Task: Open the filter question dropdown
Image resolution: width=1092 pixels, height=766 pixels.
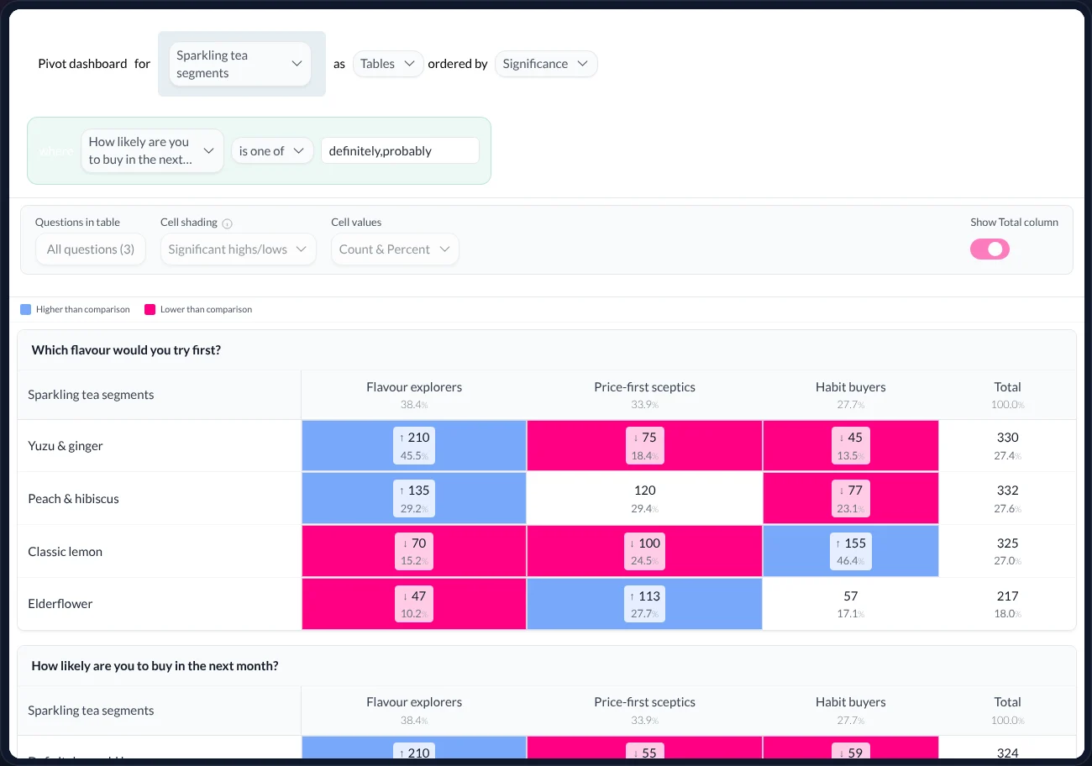Action: pos(152,151)
